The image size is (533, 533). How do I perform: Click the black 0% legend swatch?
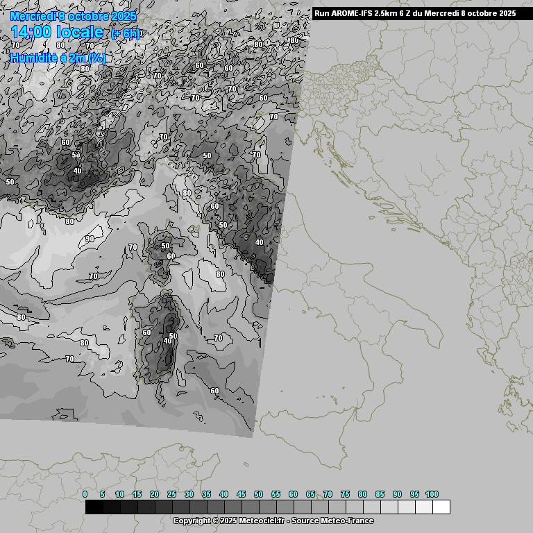pyautogui.click(x=94, y=507)
